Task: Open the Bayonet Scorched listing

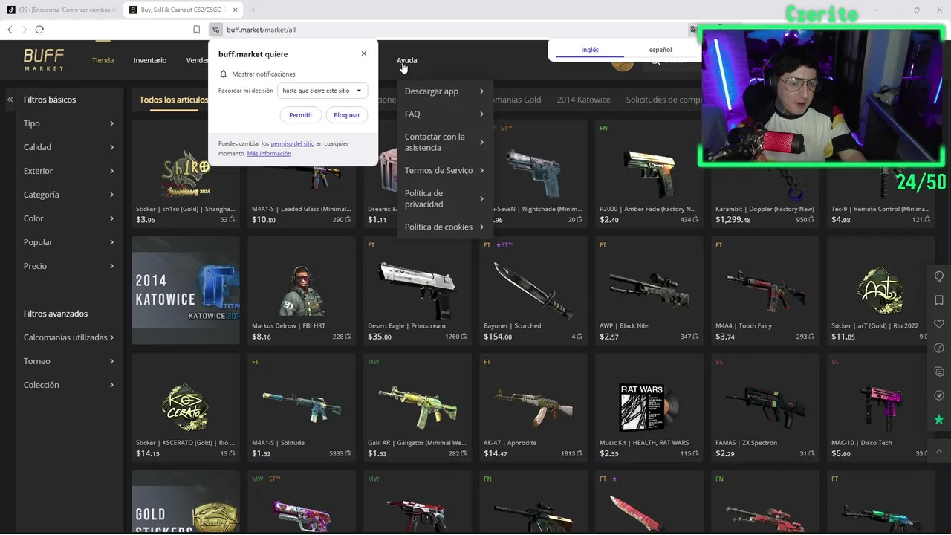Action: 533,291
